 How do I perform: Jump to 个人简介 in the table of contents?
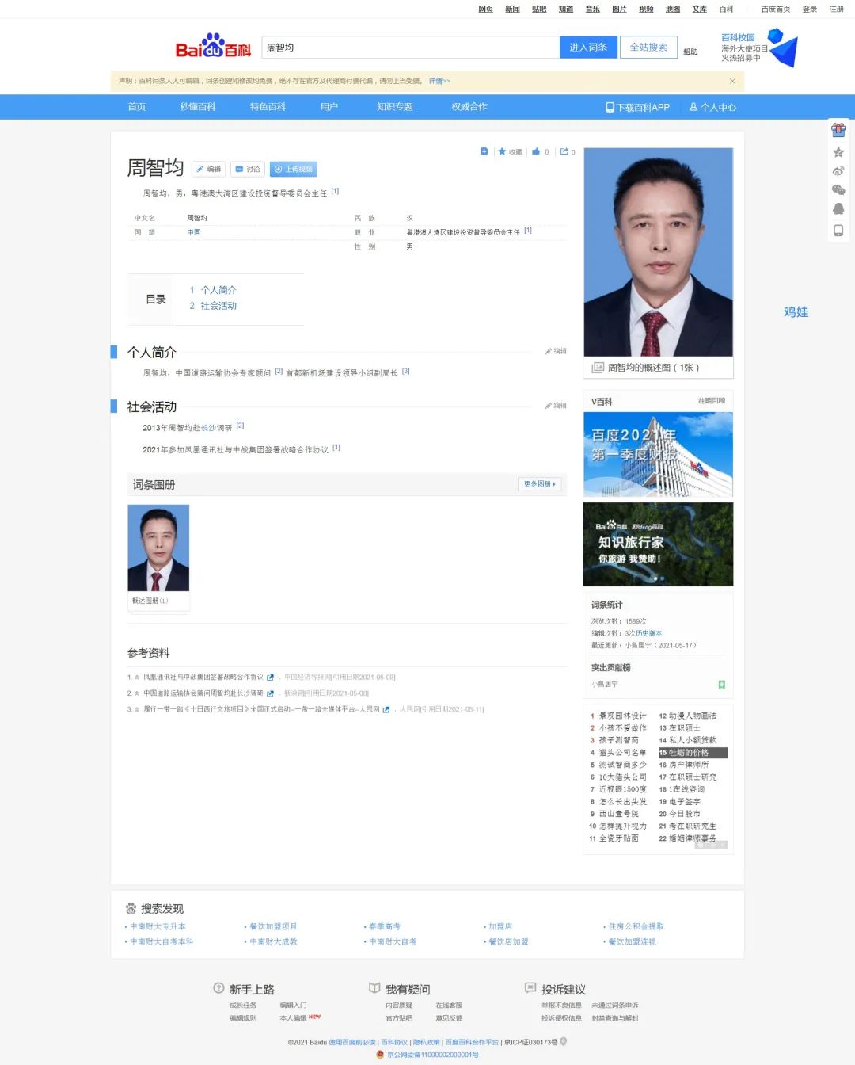[x=218, y=290]
